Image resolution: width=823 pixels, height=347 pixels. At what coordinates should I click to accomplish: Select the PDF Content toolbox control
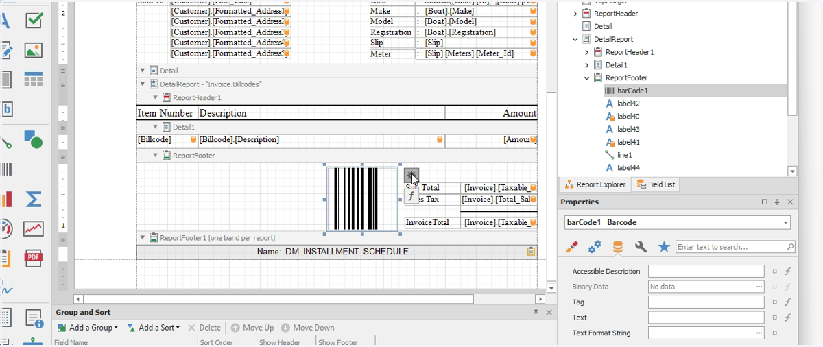click(x=33, y=258)
